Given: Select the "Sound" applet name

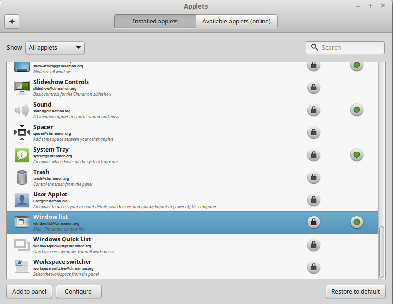Looking at the screenshot, I should pos(43,105).
